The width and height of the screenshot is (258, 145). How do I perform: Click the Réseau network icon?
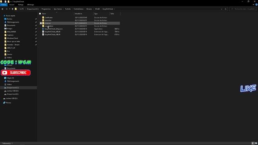click(x=4, y=103)
